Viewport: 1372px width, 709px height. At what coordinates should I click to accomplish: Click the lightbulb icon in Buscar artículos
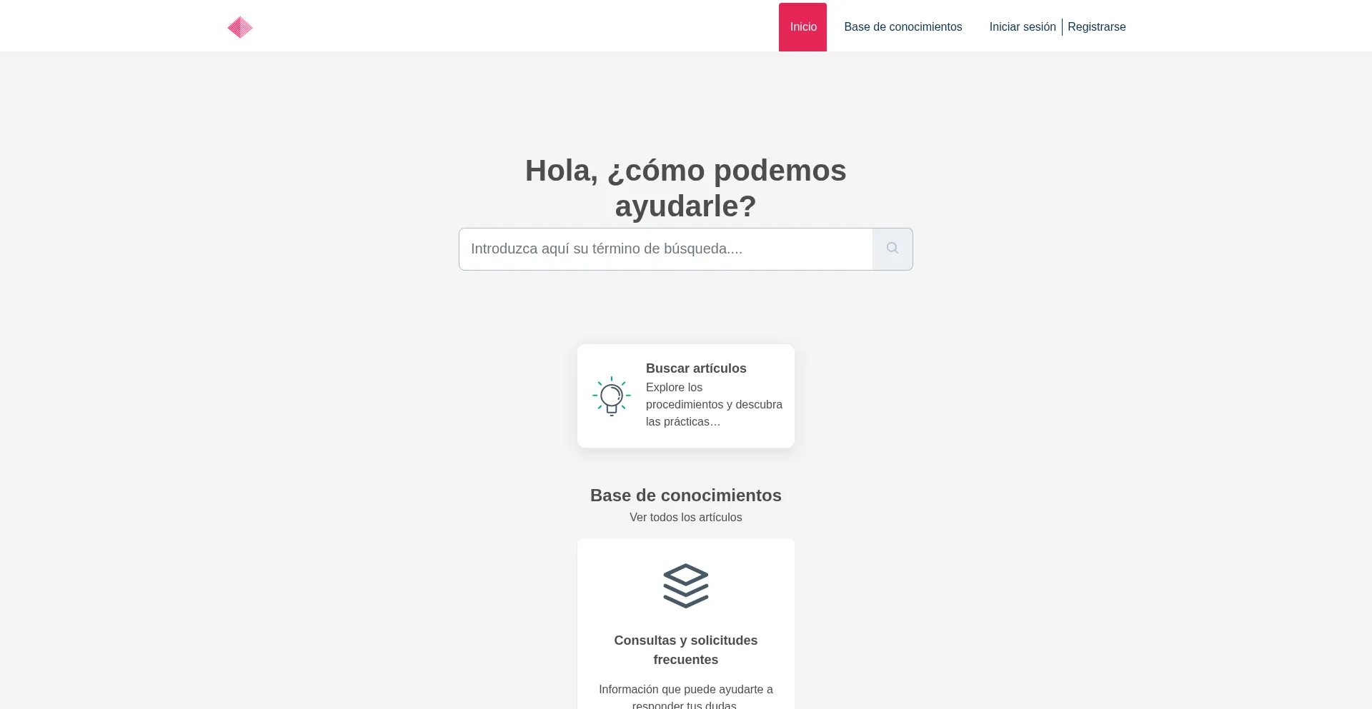click(x=612, y=396)
